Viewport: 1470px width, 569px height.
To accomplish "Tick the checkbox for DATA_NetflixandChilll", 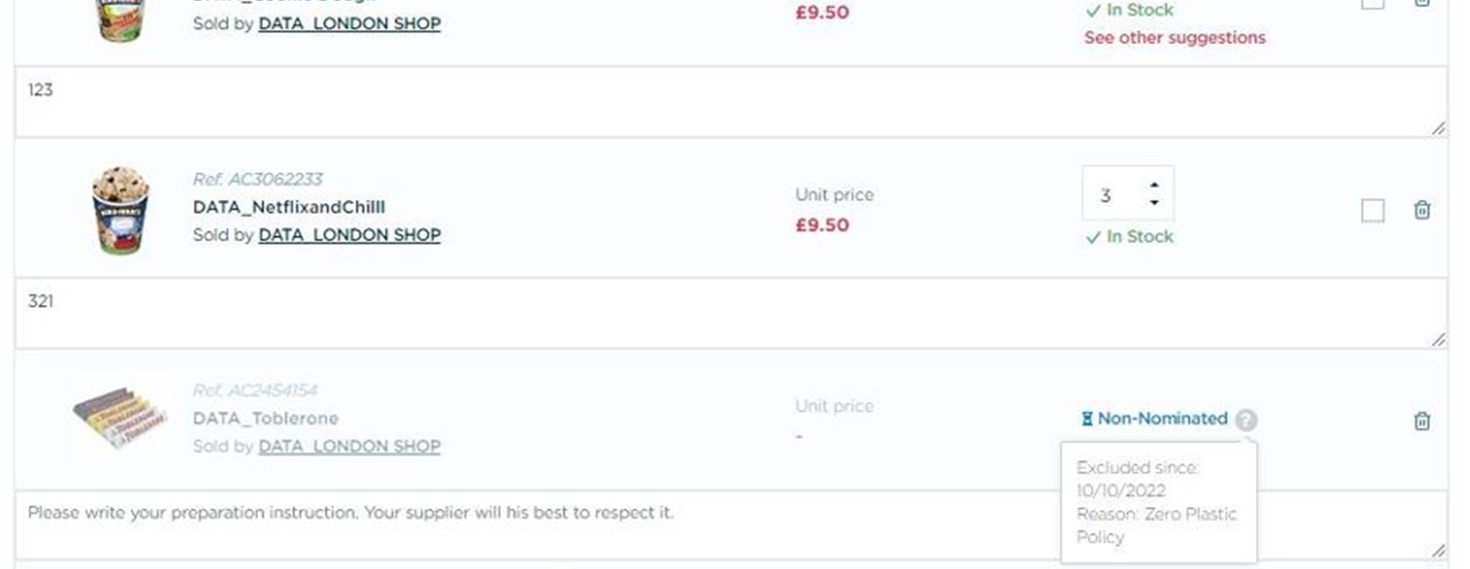I will point(1372,211).
